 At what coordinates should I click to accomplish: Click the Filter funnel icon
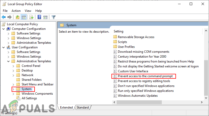point(53,17)
